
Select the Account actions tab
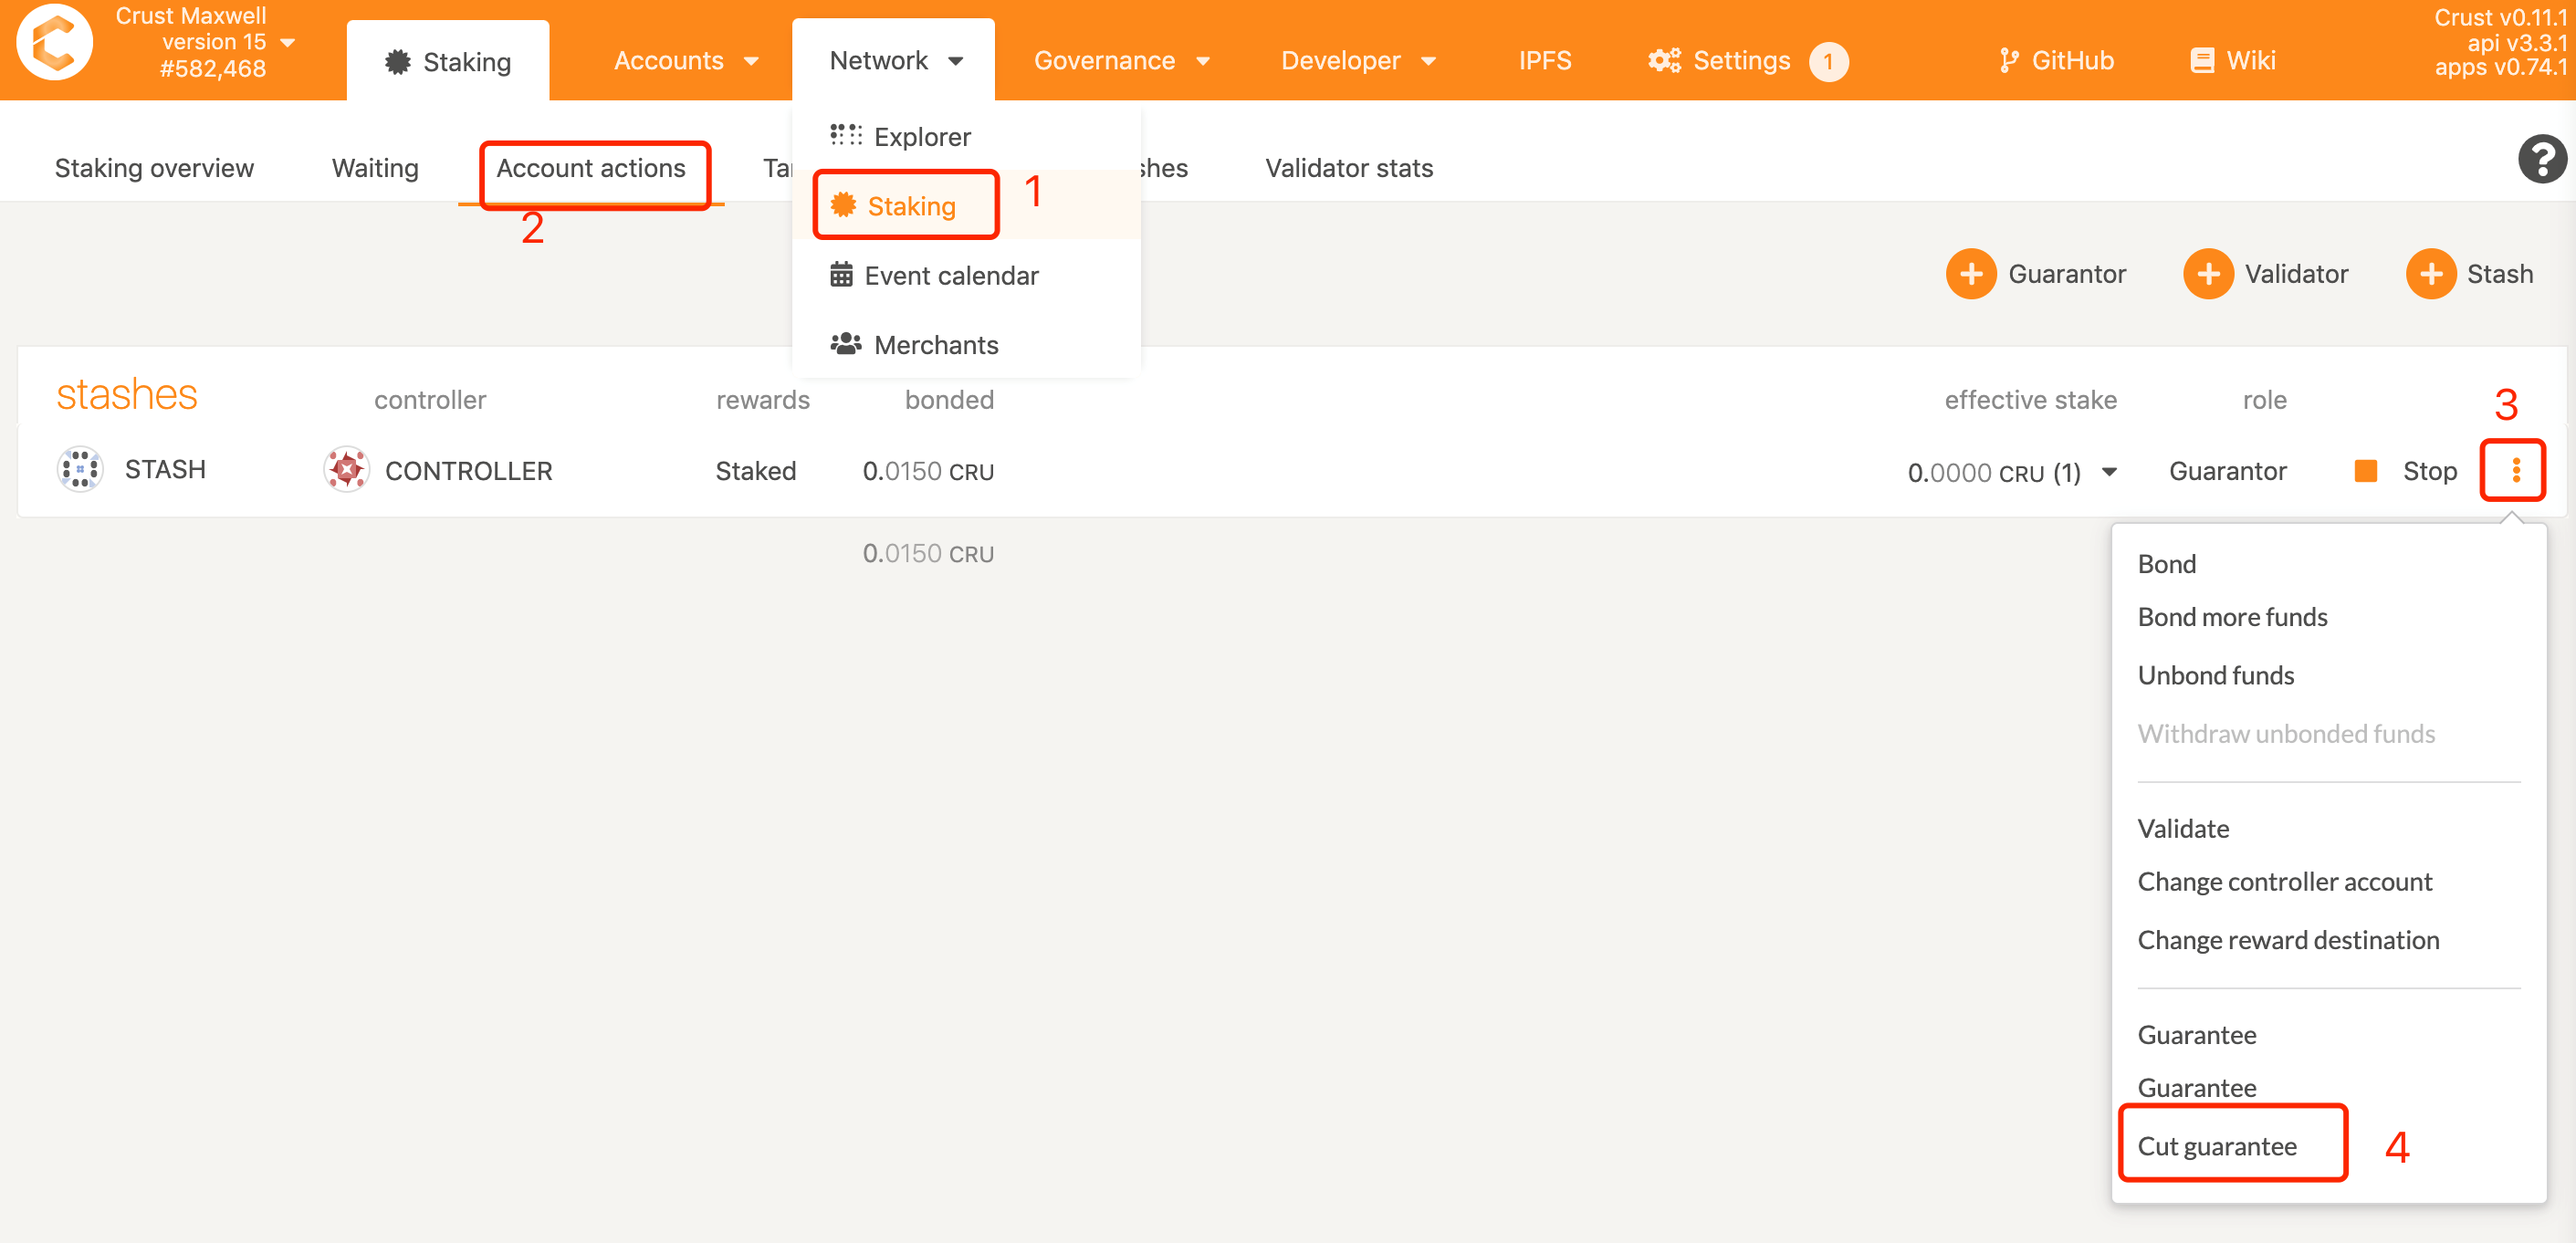click(591, 168)
